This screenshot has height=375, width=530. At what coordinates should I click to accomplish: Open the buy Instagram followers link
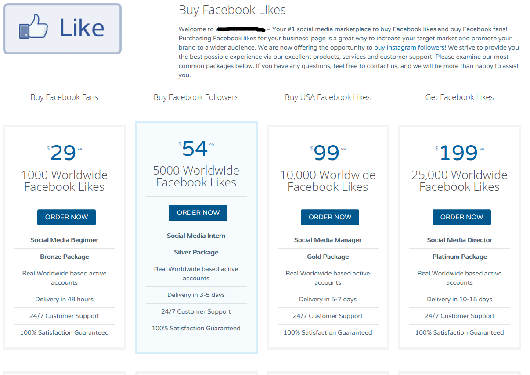pyautogui.click(x=410, y=47)
